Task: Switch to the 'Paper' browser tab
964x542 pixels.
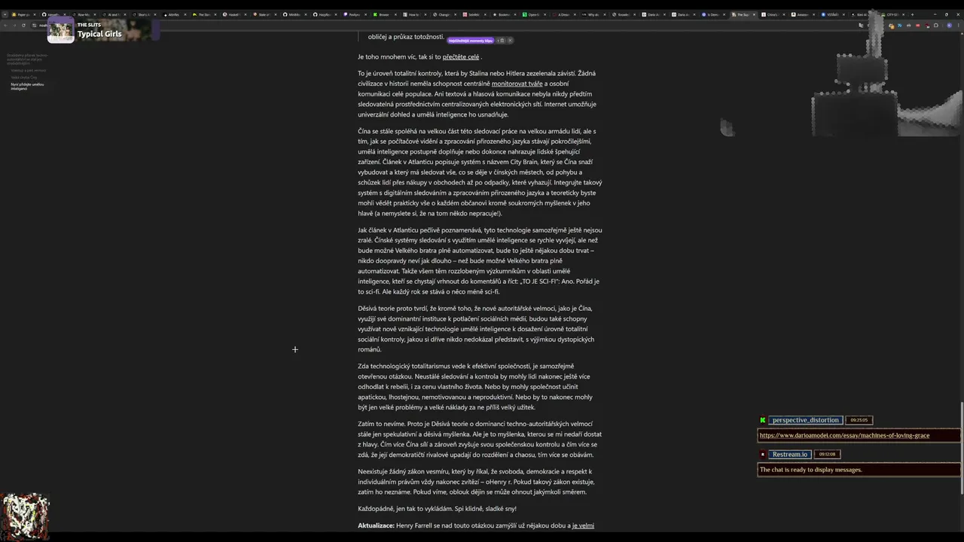Action: pyautogui.click(x=23, y=14)
